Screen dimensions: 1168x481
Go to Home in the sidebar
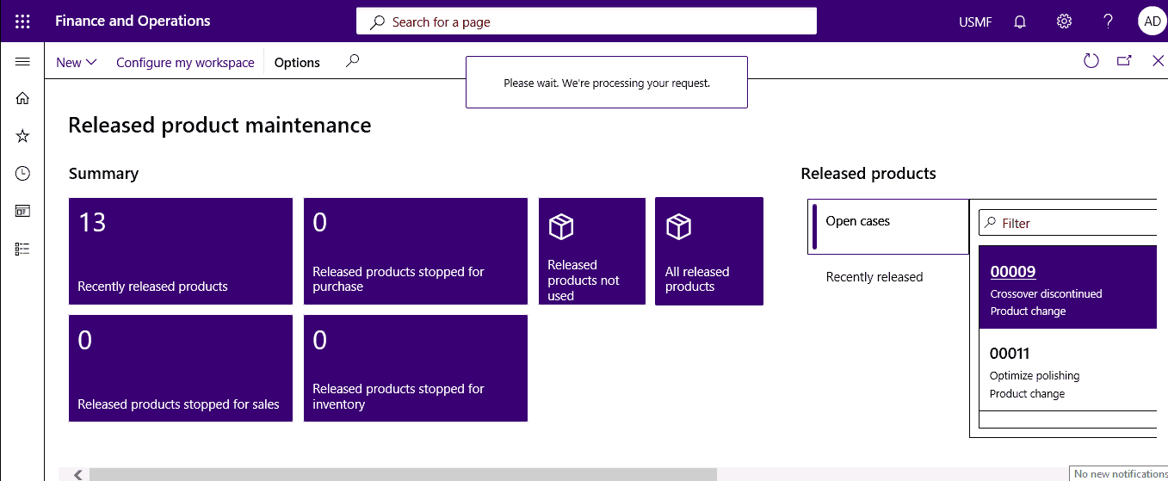[x=22, y=98]
